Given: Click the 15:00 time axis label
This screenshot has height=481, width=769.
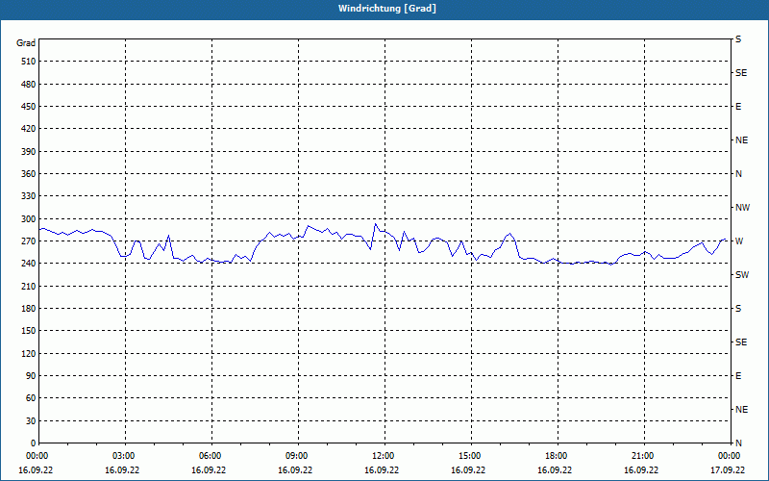Looking at the screenshot, I should (471, 456).
